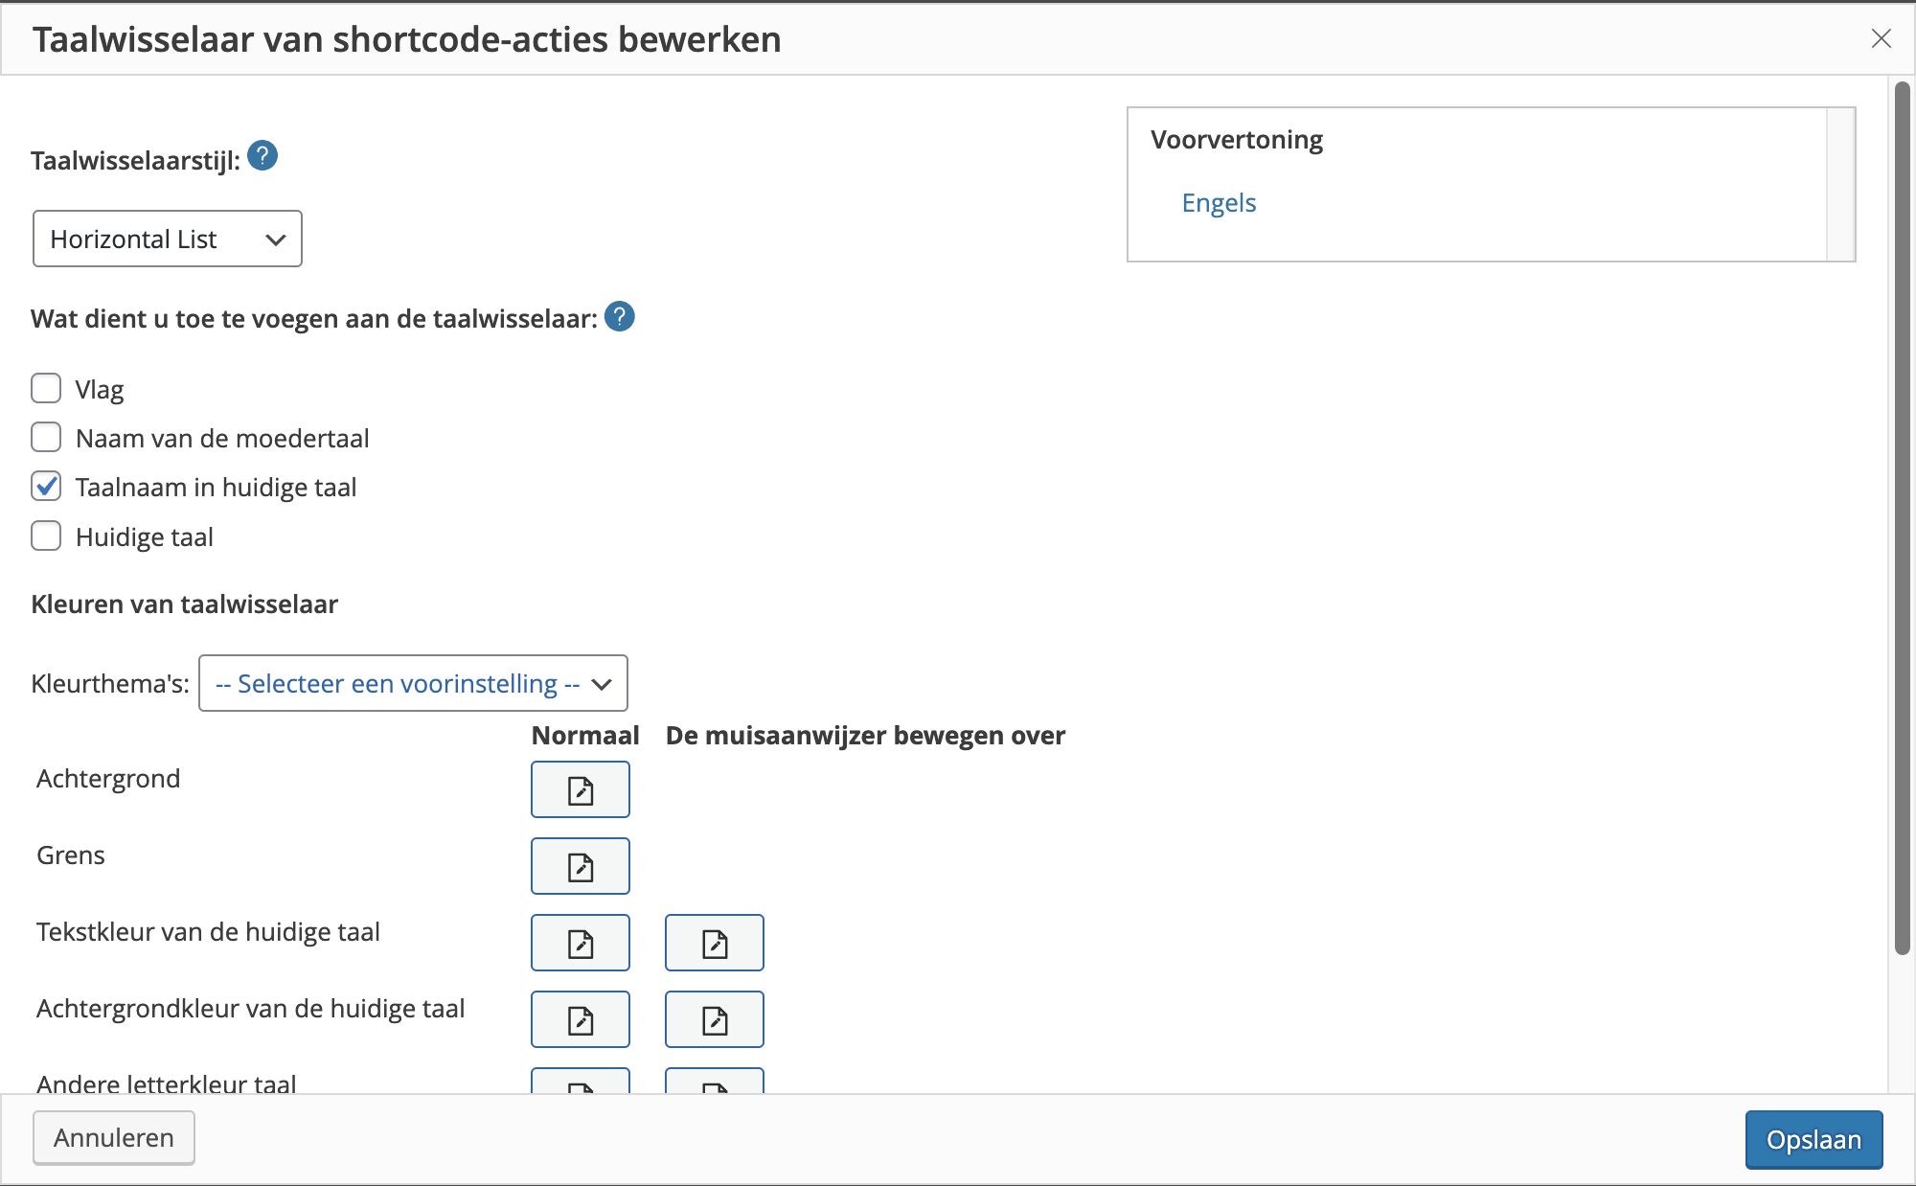Viewport: 1916px width, 1186px height.
Task: Click the Annuleren button
Action: (x=114, y=1138)
